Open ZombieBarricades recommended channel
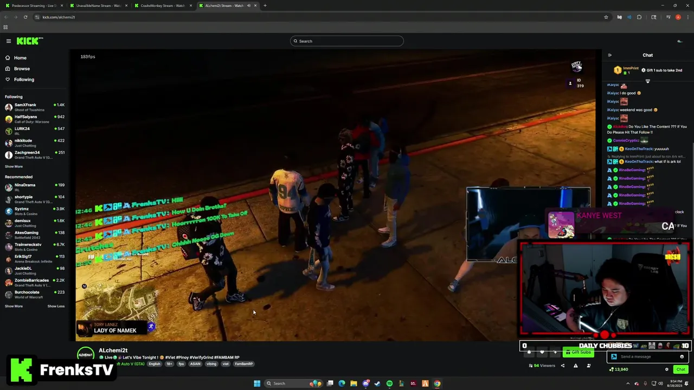The width and height of the screenshot is (694, 390). [x=35, y=283]
